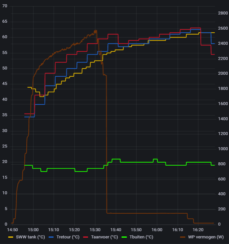Click the 60 left axis label
The image size is (229, 244).
point(5,37)
